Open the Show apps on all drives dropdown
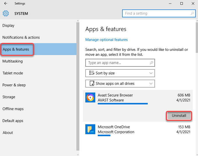The width and height of the screenshot is (198, 156). 120,84
